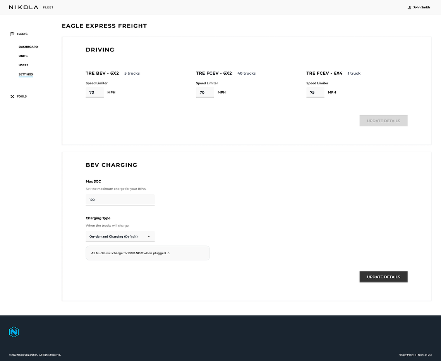Viewport: 441px width, 361px height.
Task: Click the "40 trucks" count label
Action: coord(246,74)
